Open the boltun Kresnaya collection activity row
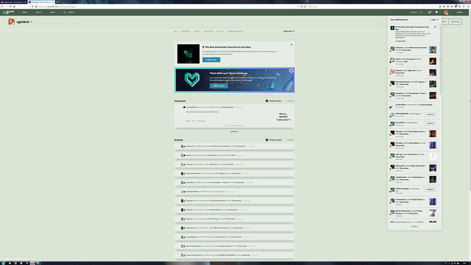Image resolution: width=471 pixels, height=265 pixels. [x=234, y=155]
